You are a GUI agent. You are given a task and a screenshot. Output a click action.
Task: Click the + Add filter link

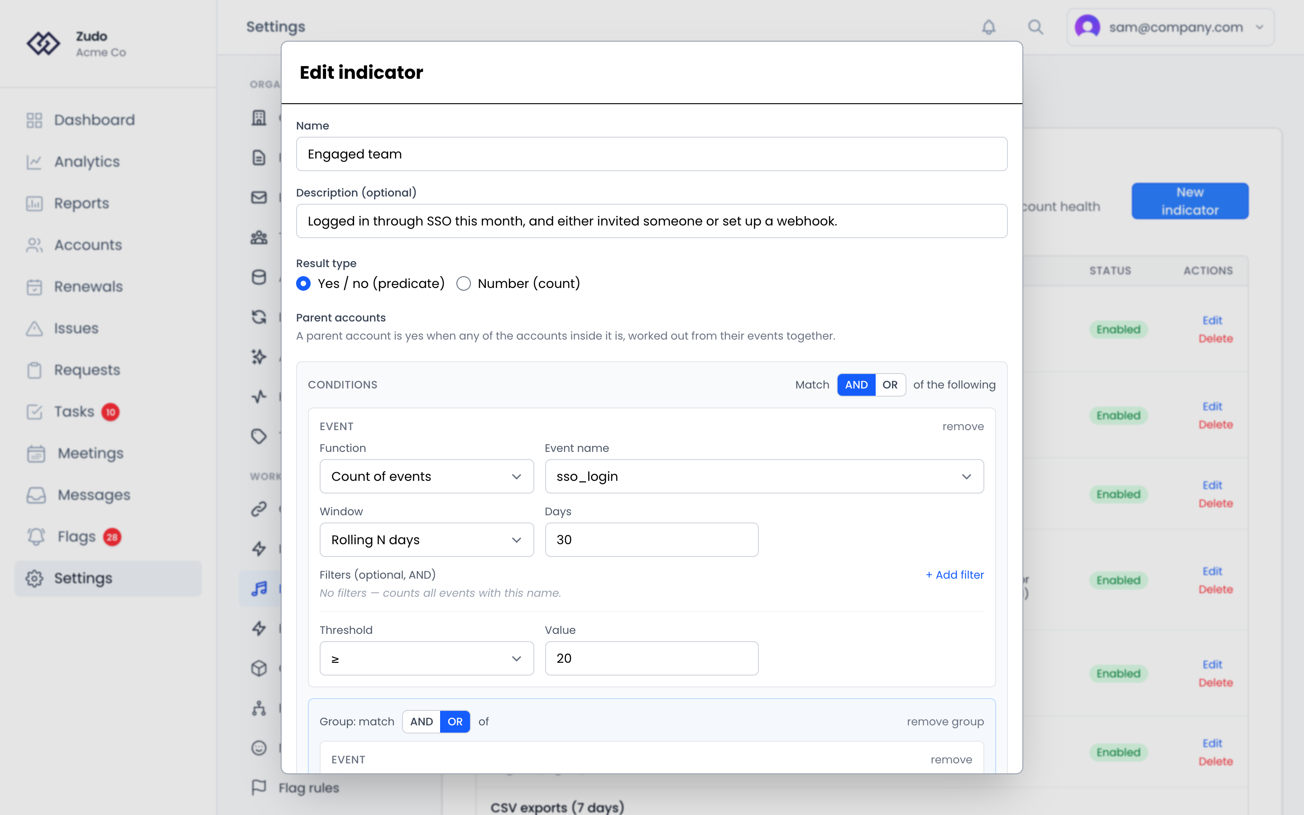point(954,575)
